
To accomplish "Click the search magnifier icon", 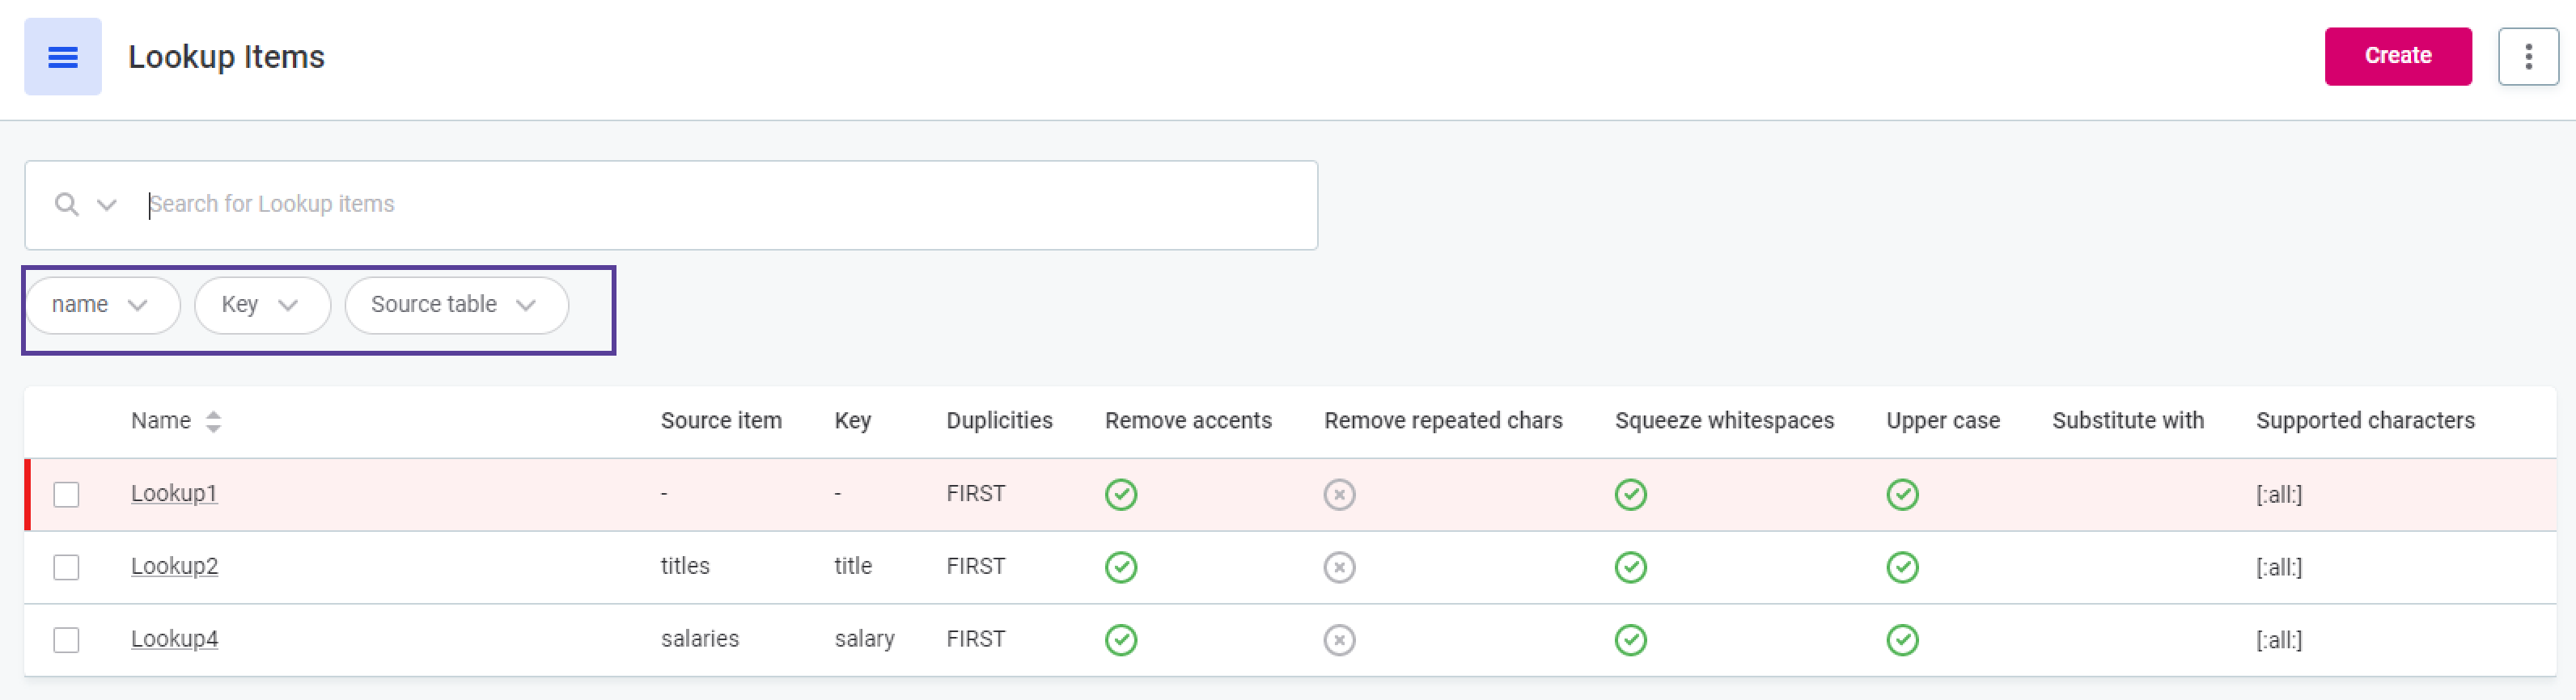I will tap(66, 205).
